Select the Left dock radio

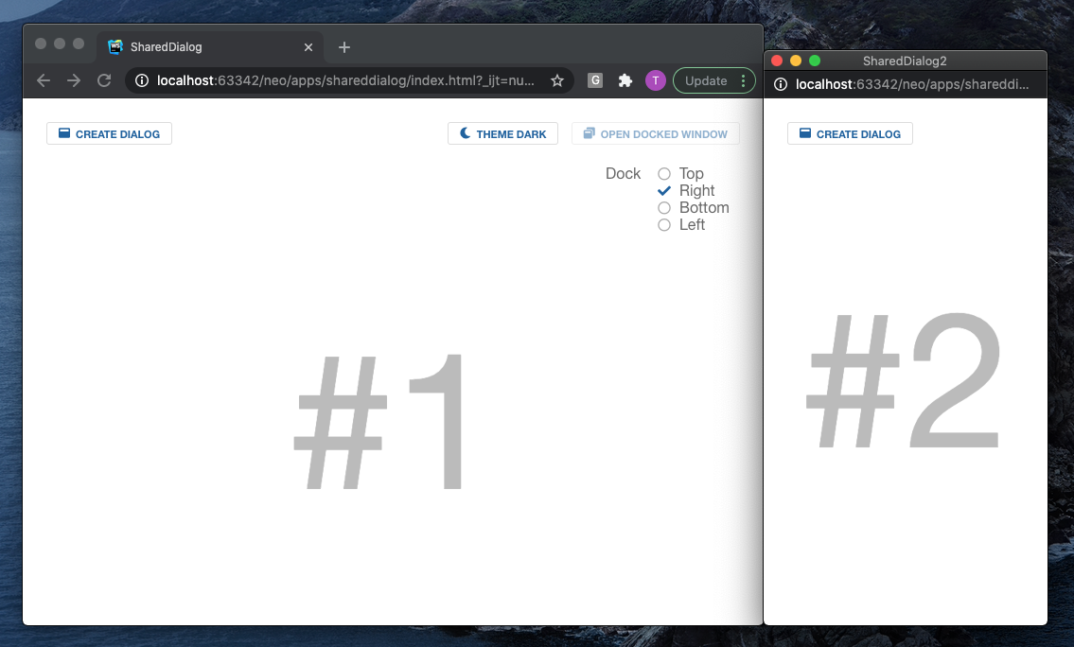coord(663,225)
